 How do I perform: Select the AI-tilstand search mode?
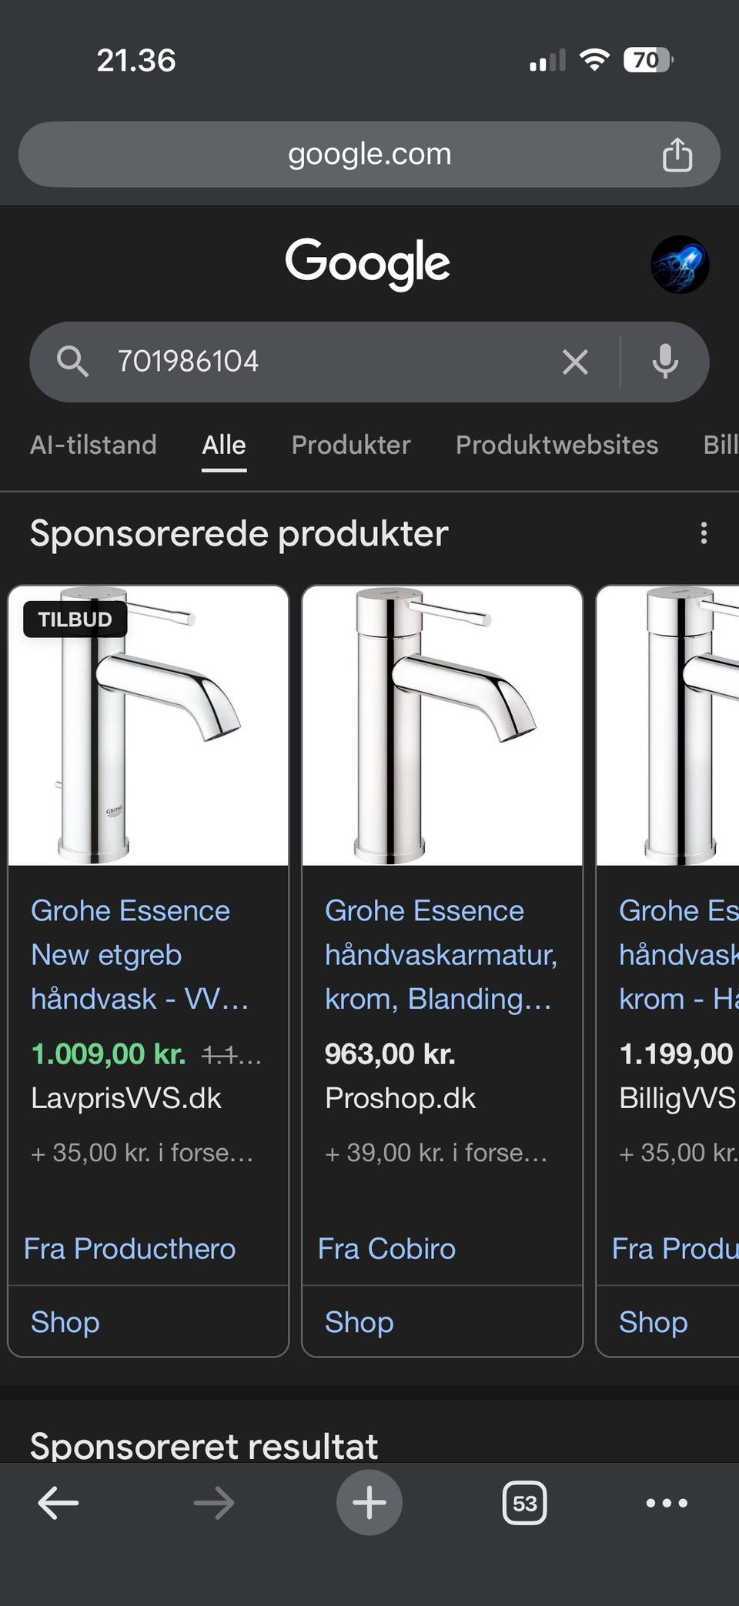click(x=93, y=445)
